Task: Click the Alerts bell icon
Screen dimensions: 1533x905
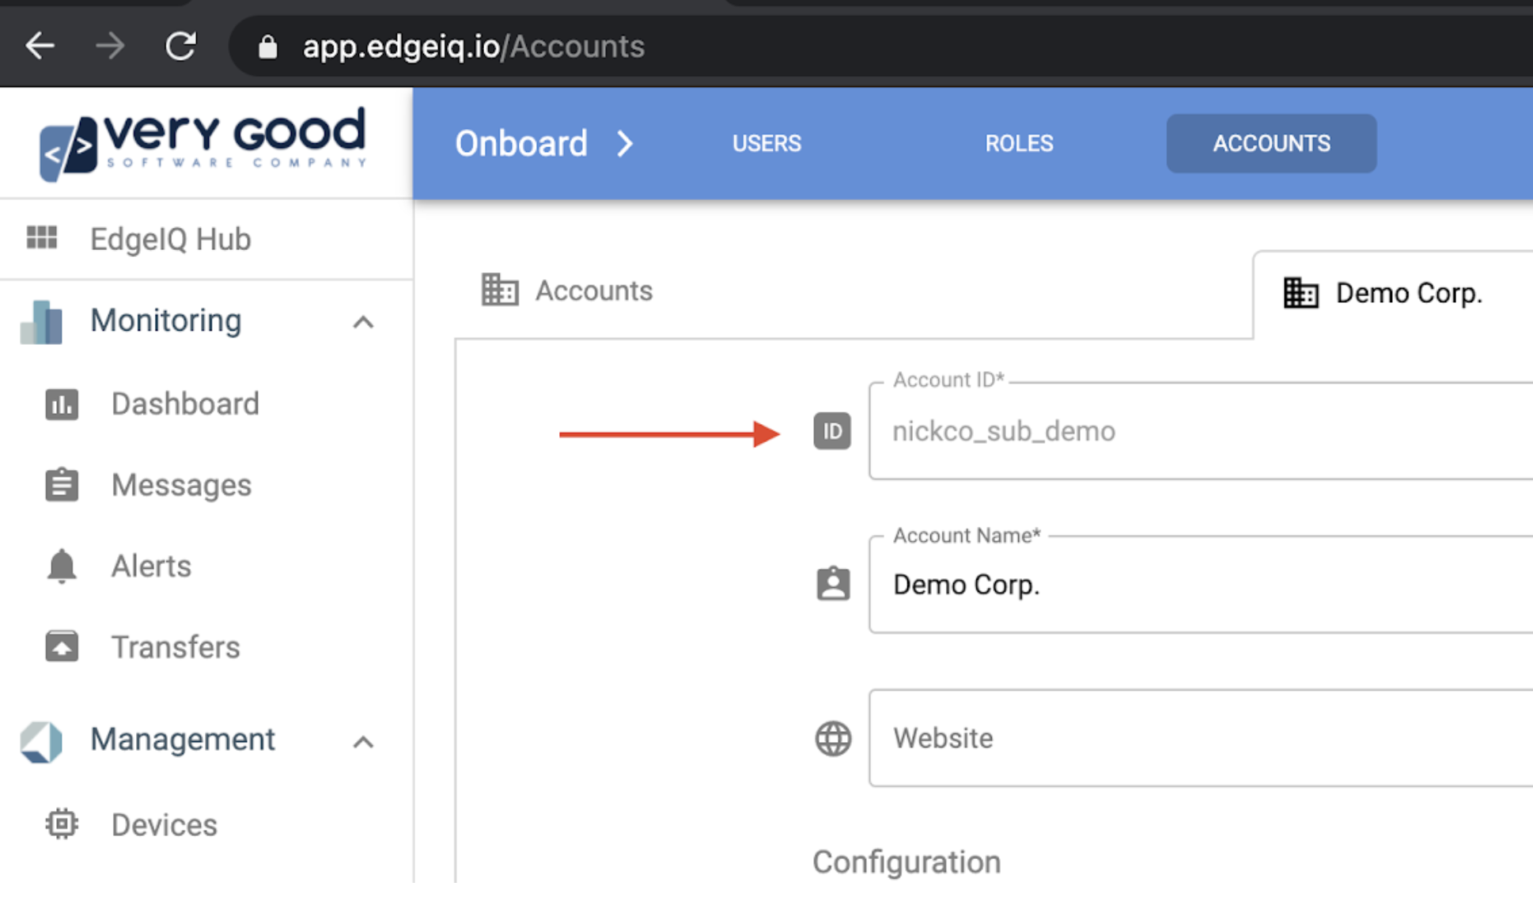Action: pyautogui.click(x=62, y=566)
